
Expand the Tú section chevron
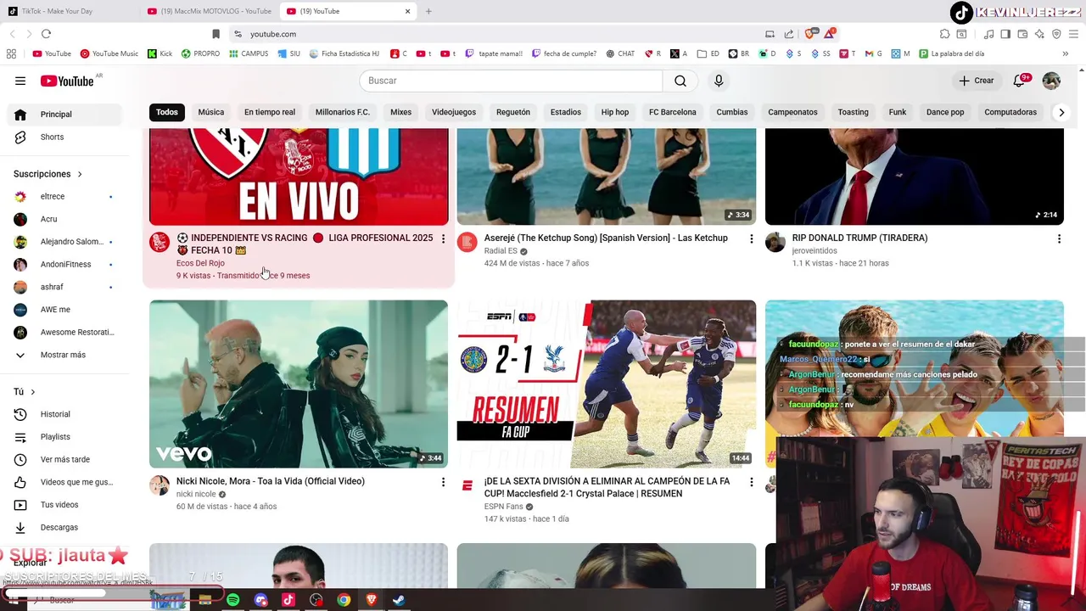(x=33, y=392)
